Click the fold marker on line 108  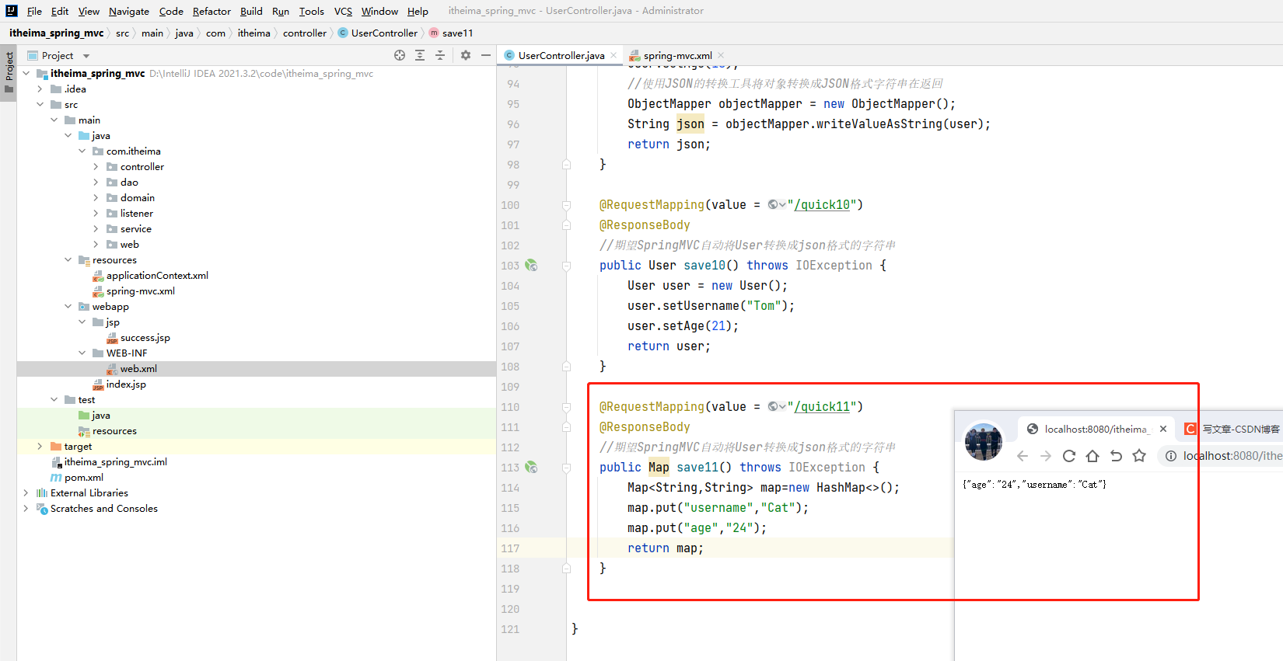click(x=566, y=367)
